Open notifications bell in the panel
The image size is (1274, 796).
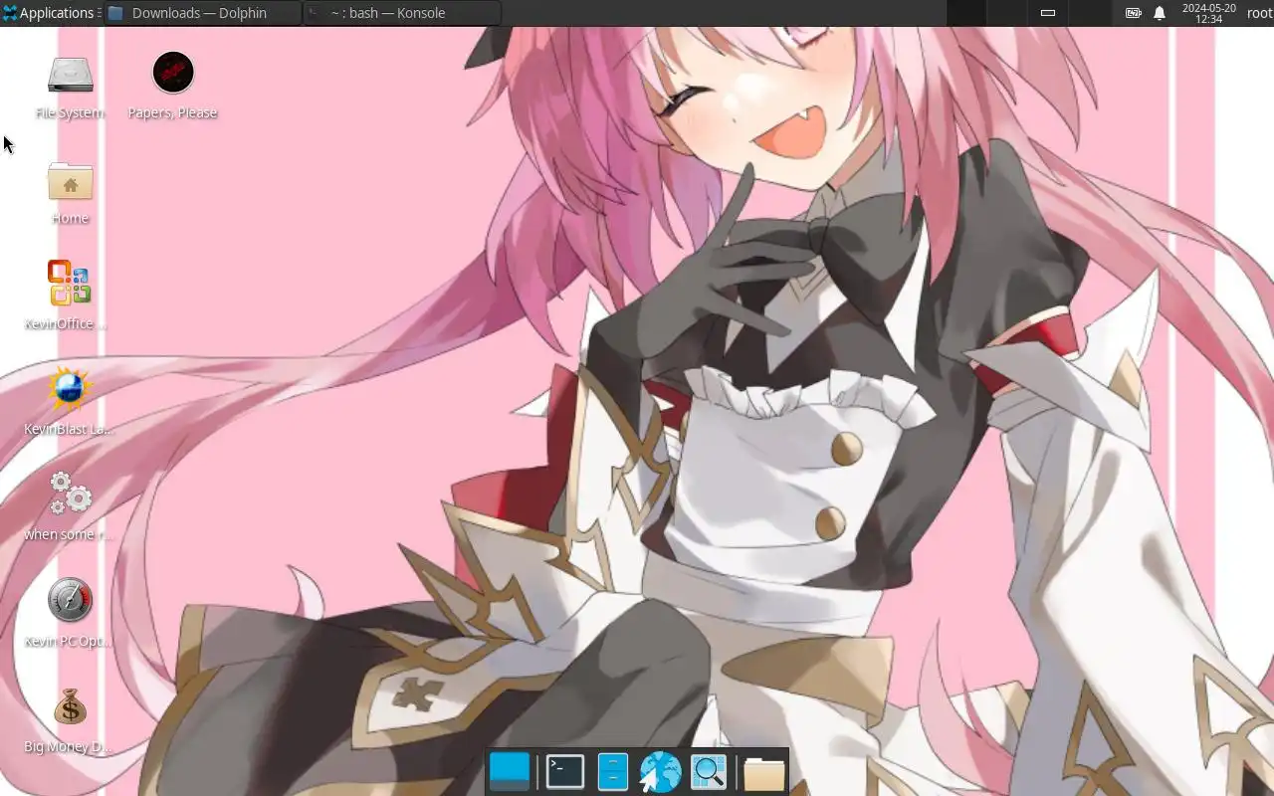(1160, 13)
